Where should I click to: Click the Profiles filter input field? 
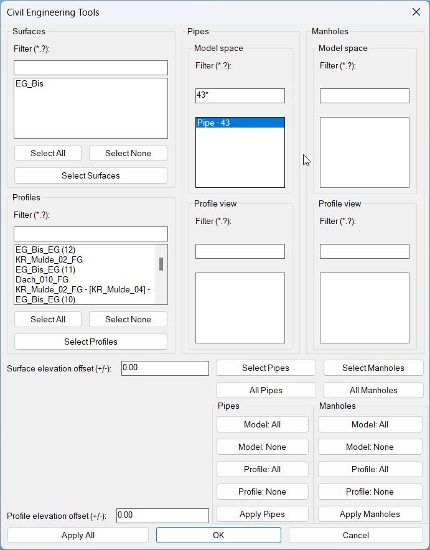point(91,234)
